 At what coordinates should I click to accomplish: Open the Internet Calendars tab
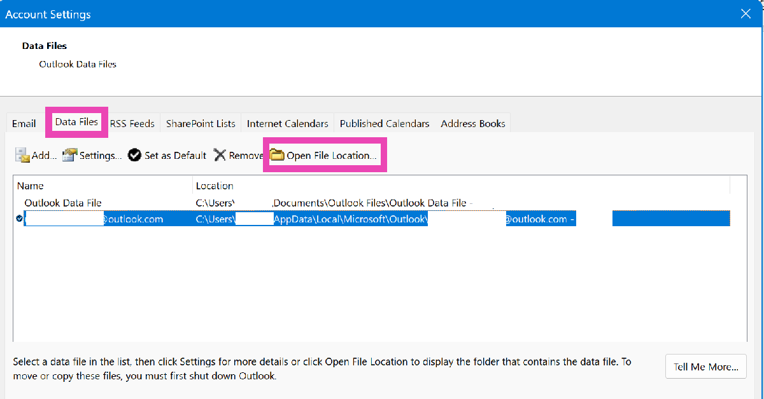[287, 123]
